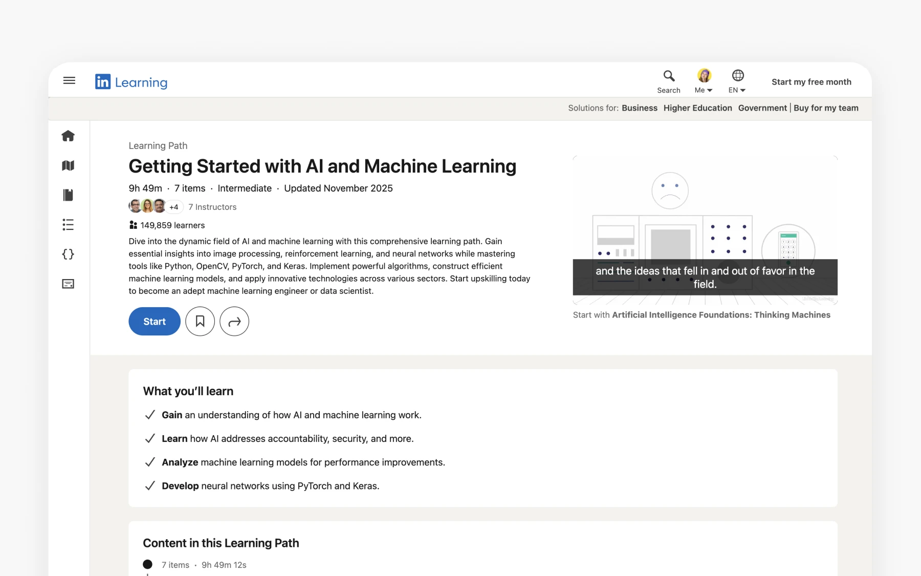The image size is (921, 576).
Task: Click checkmark beside Develop neural networks
Action: tap(150, 486)
